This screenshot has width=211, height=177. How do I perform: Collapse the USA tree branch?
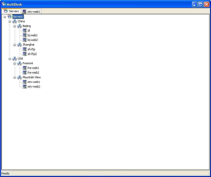[10, 59]
